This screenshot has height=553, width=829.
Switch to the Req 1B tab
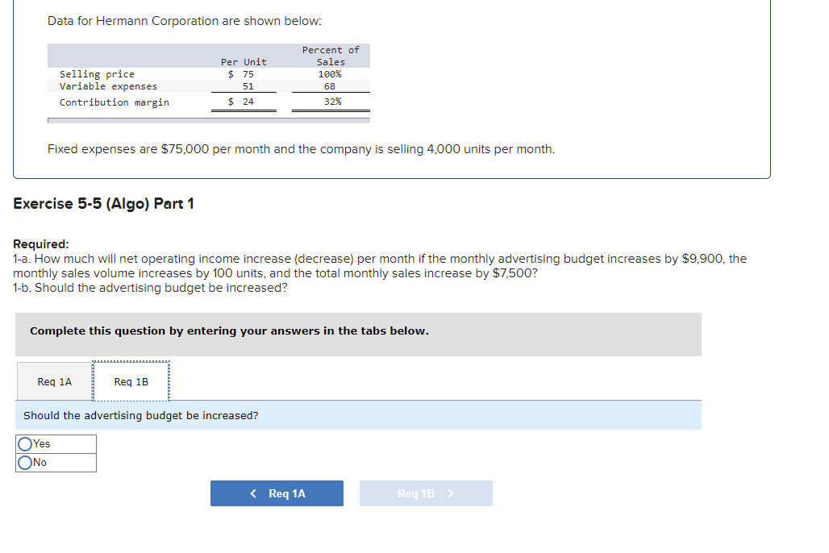click(x=131, y=381)
